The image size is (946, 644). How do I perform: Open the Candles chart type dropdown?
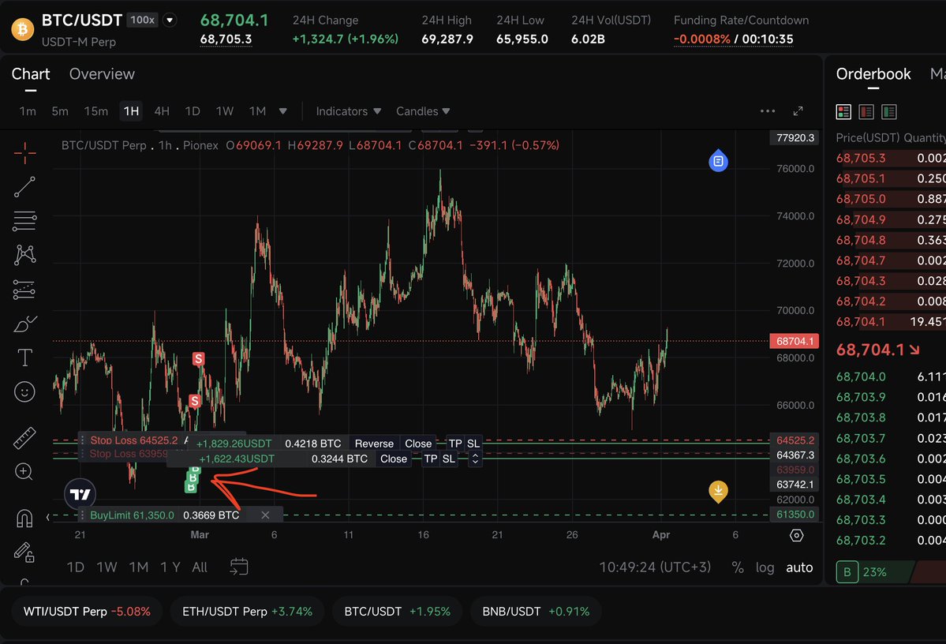[x=423, y=111]
